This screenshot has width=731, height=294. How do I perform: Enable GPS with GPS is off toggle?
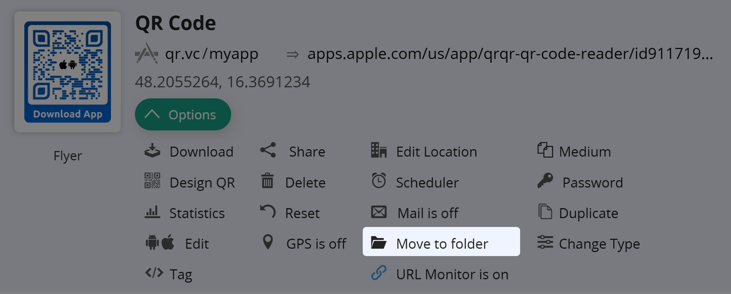(316, 244)
